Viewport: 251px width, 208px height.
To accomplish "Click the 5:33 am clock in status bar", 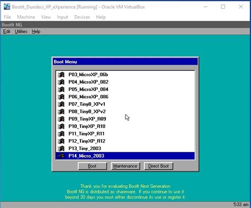I will pos(241,205).
